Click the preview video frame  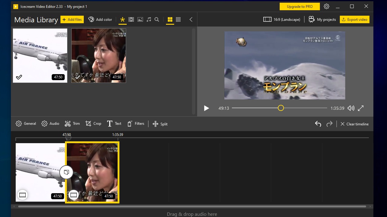click(285, 65)
